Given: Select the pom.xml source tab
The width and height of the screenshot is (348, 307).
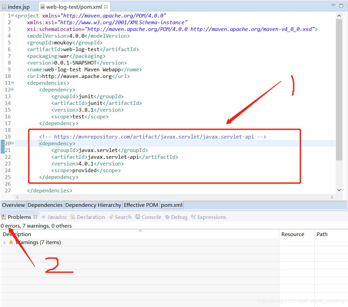Looking at the screenshot, I should [x=172, y=205].
